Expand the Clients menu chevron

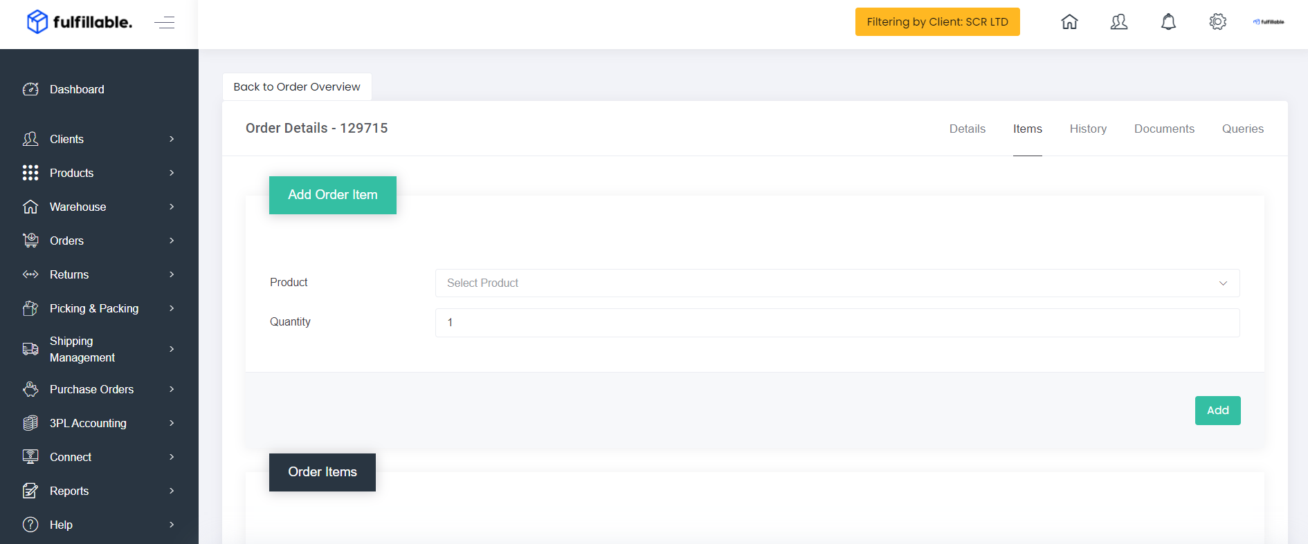(x=172, y=139)
